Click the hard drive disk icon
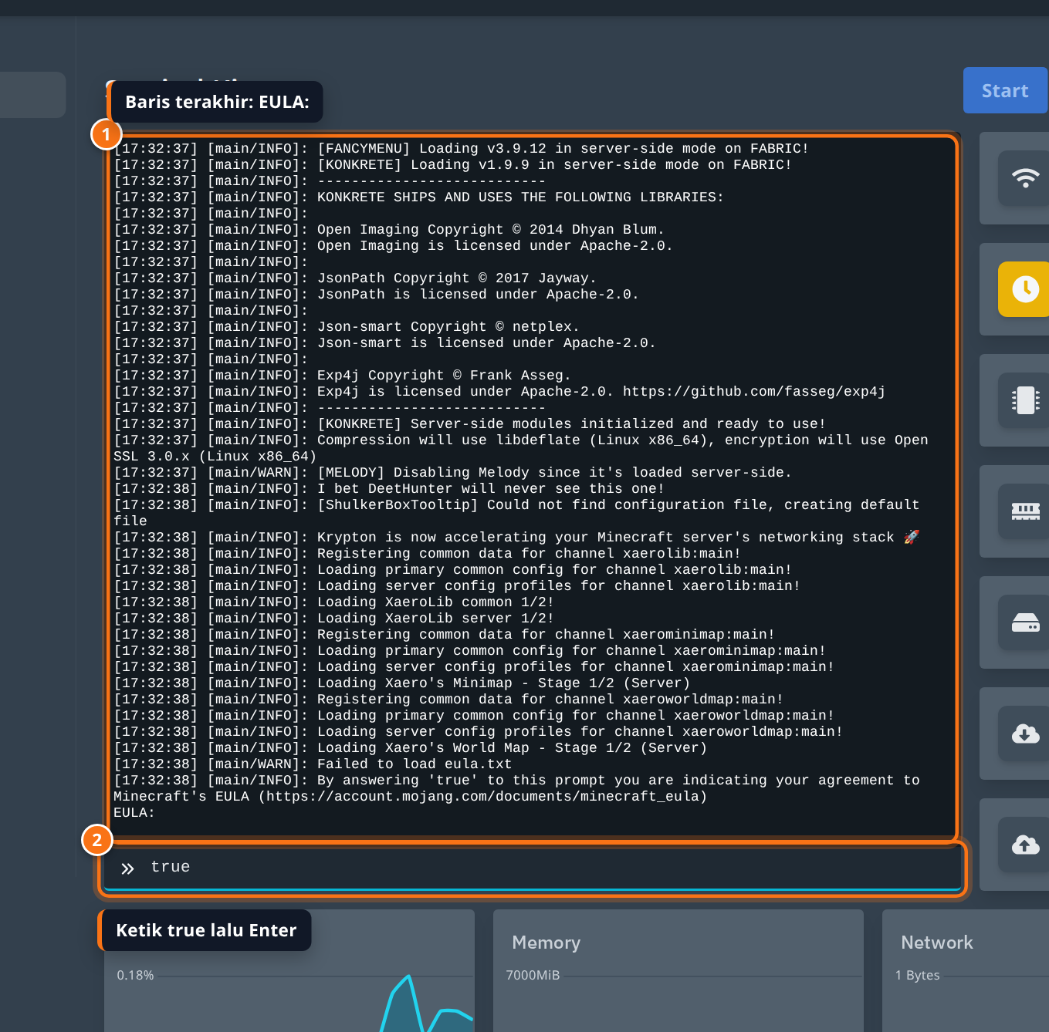The width and height of the screenshot is (1049, 1032). 1025,622
